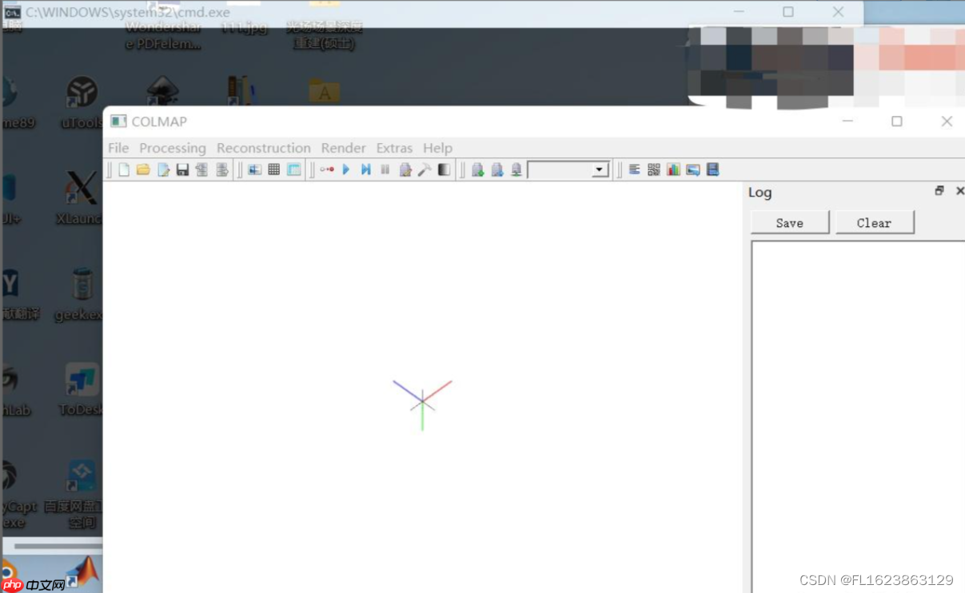Click the New project icon
Viewport: 965px width, 593px height.
pos(124,169)
